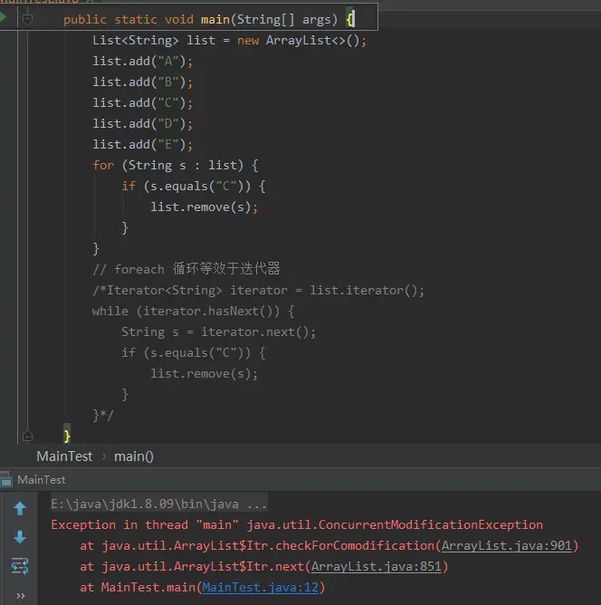Click the down arrow in the run panel

[20, 537]
